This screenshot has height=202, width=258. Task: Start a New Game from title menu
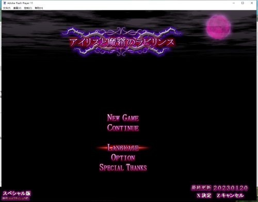coord(123,118)
